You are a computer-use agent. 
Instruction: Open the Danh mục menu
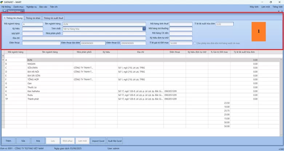click(19, 7)
